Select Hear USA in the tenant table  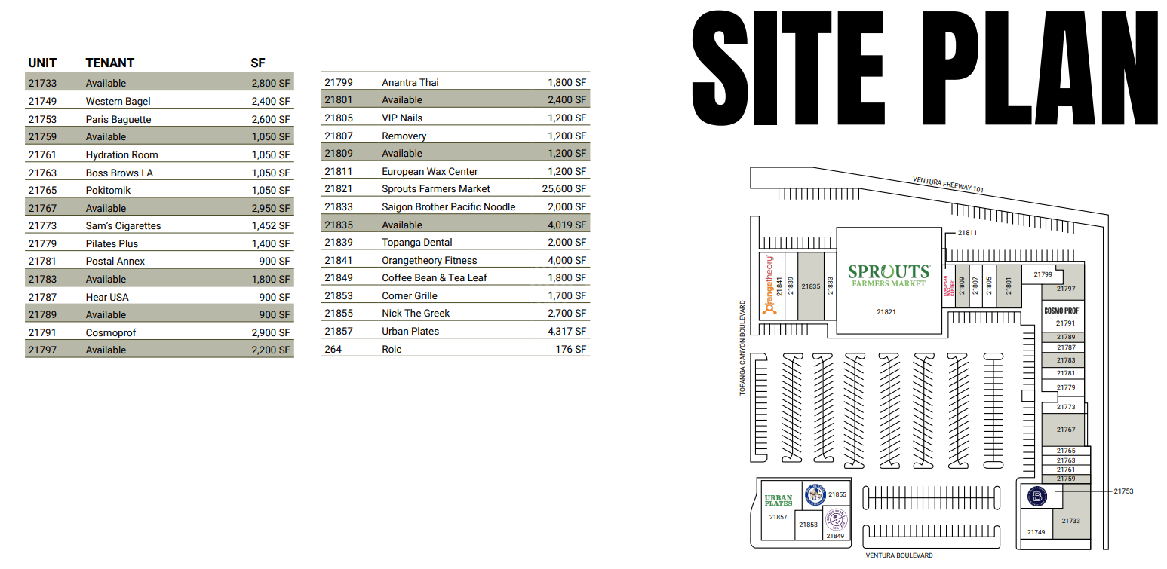[107, 297]
